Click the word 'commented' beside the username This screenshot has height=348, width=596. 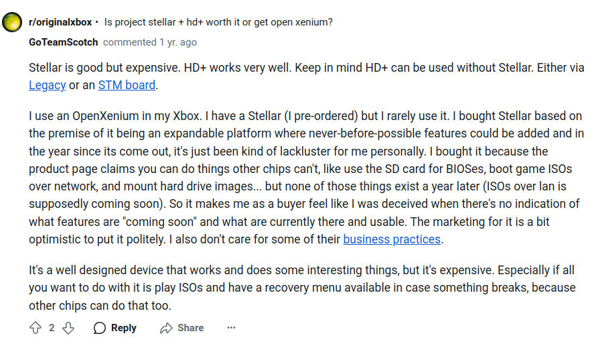tap(130, 42)
